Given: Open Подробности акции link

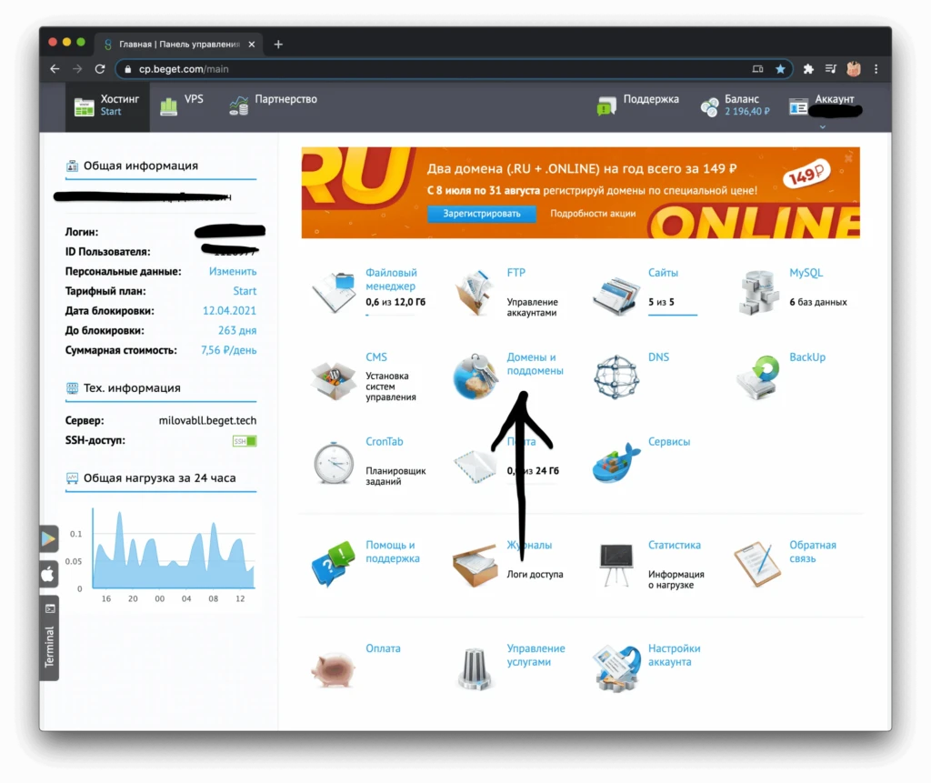Looking at the screenshot, I should click(x=593, y=214).
